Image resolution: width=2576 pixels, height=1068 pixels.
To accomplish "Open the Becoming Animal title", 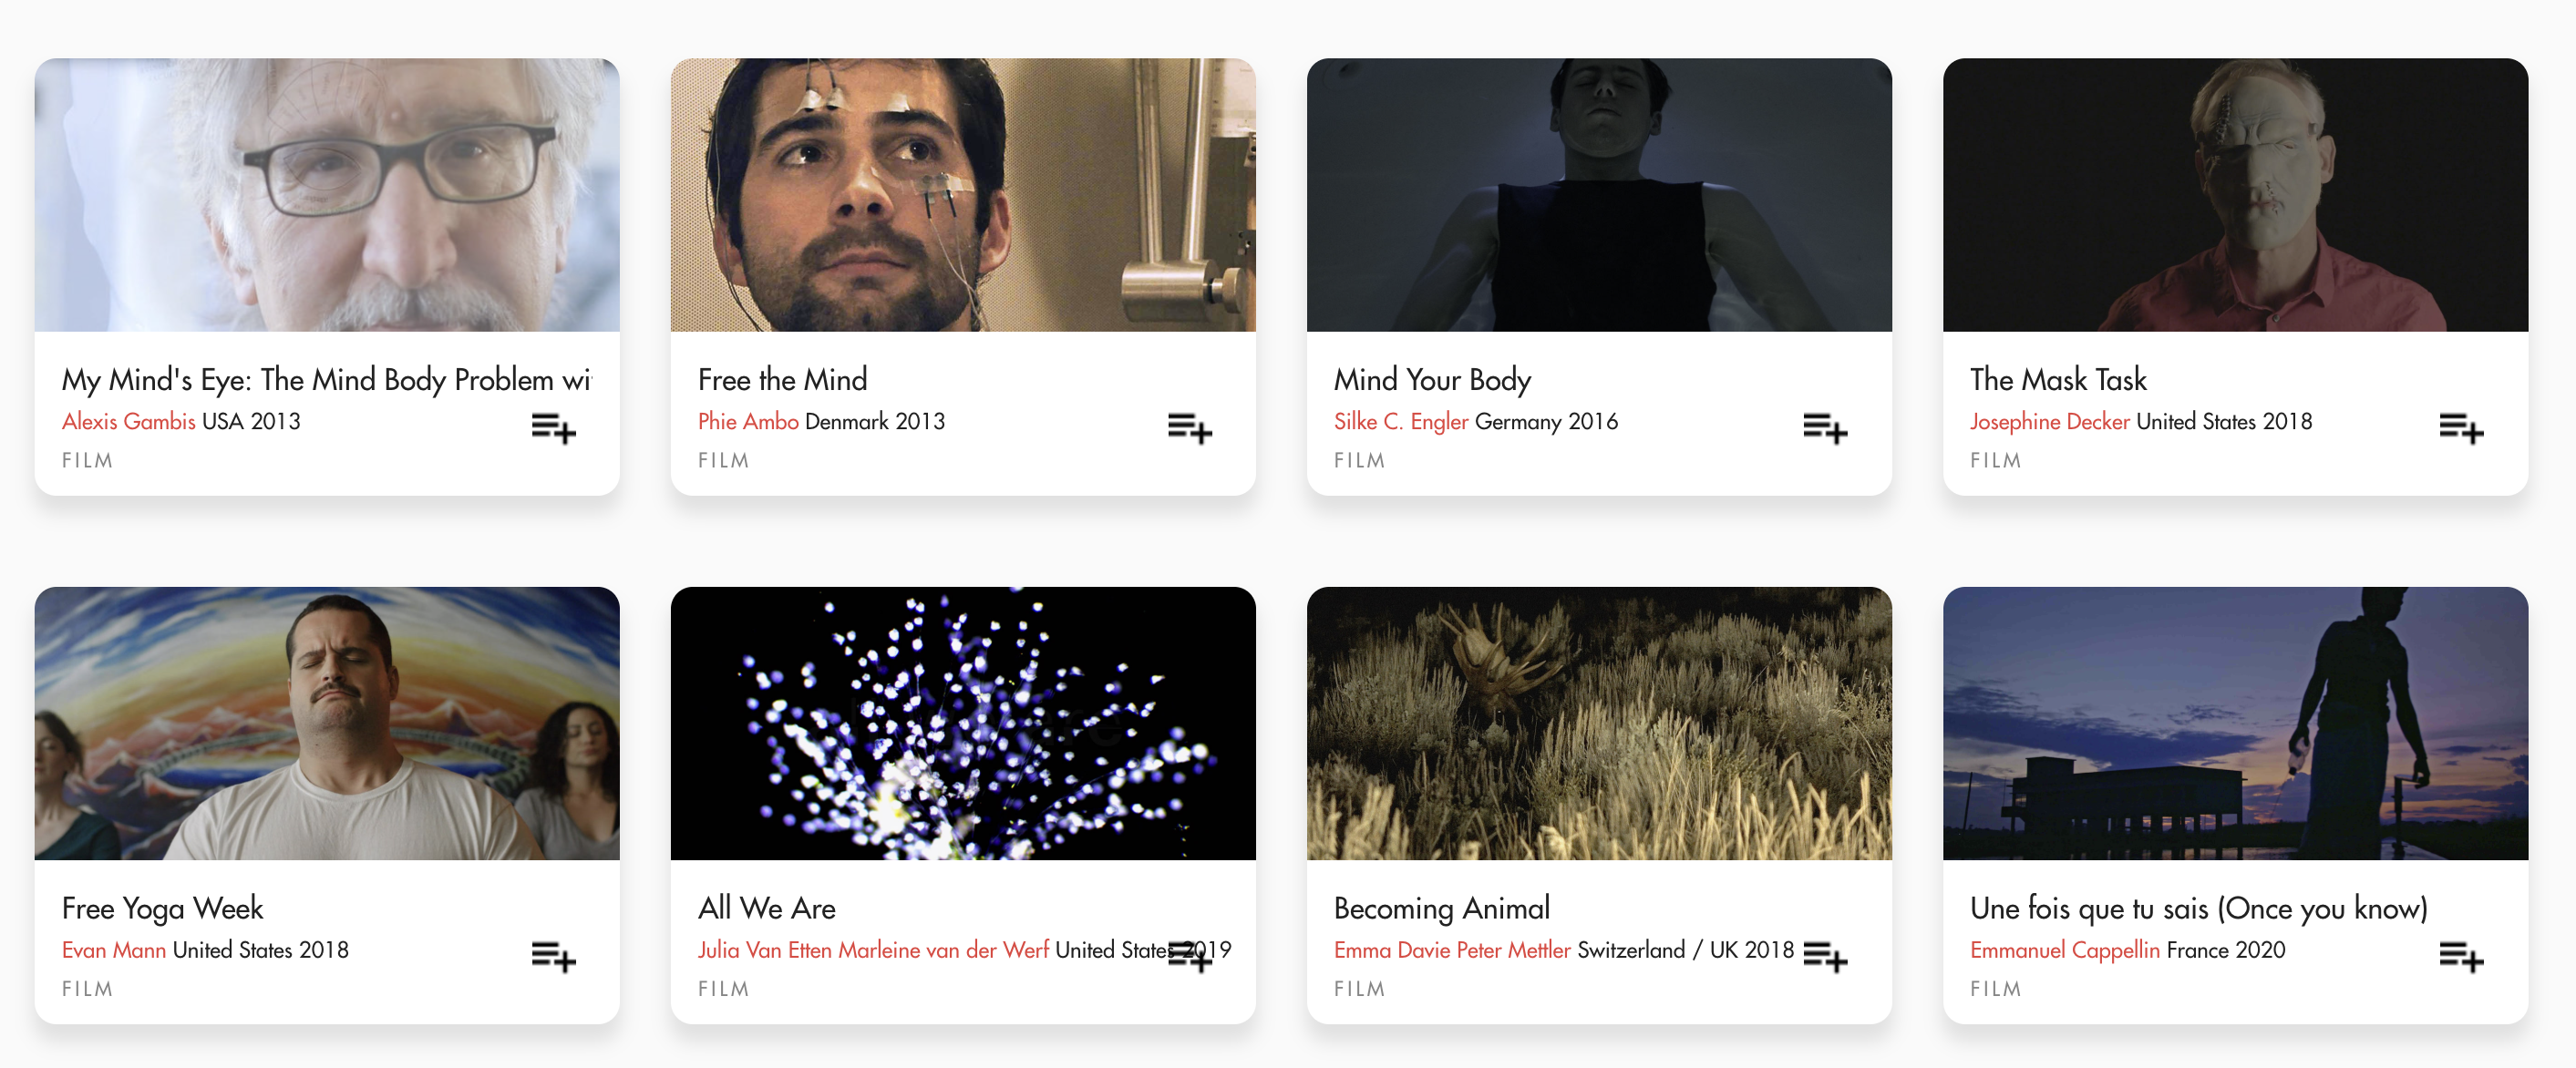I will point(1441,908).
